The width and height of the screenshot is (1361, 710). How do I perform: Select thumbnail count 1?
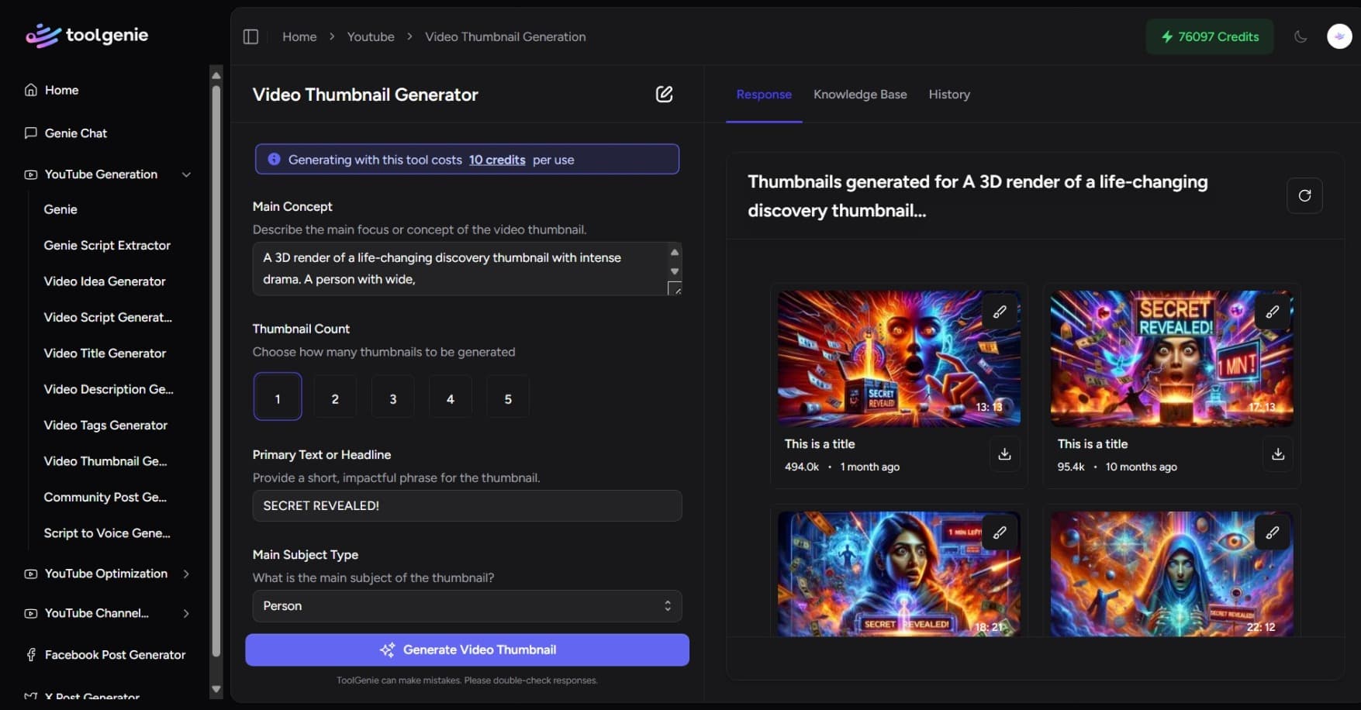point(278,397)
